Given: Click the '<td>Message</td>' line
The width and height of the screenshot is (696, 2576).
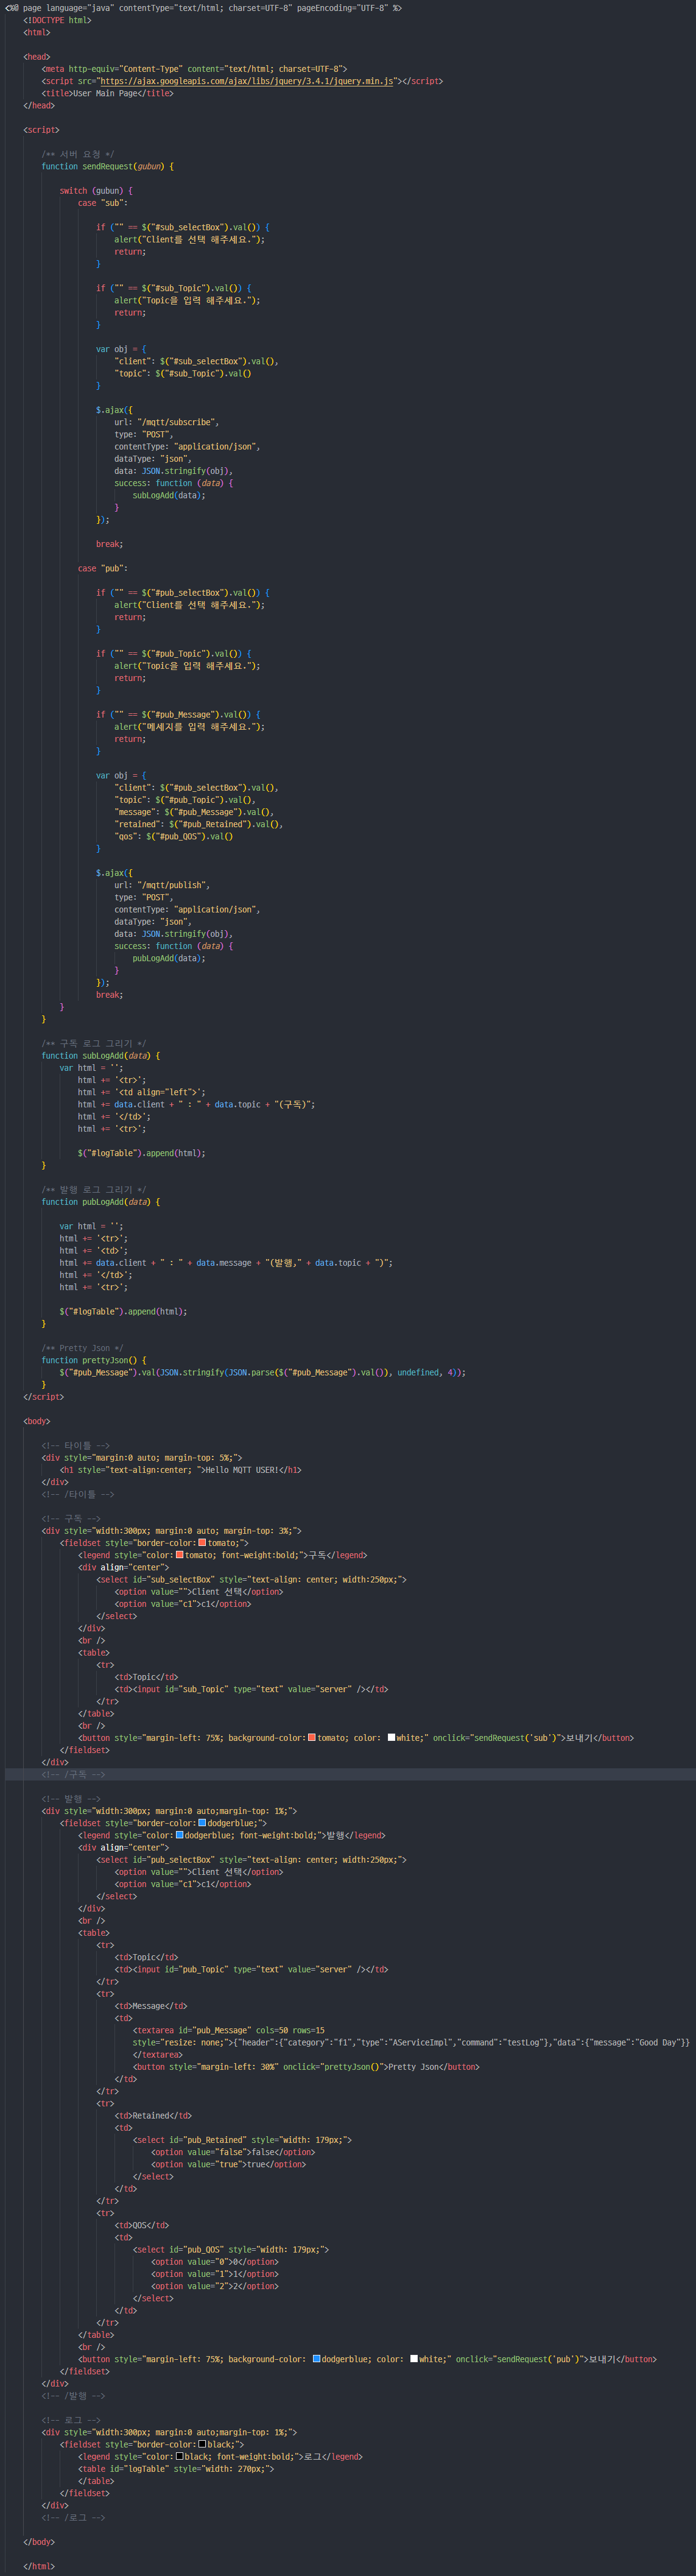Looking at the screenshot, I should pos(151,2006).
